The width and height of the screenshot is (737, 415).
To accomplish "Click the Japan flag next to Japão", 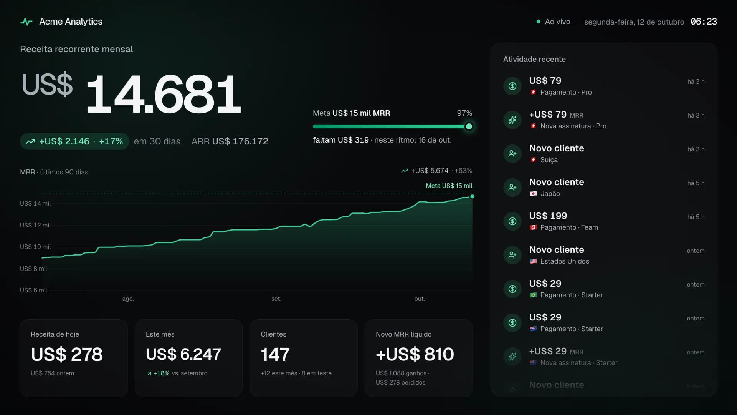I will (x=533, y=194).
